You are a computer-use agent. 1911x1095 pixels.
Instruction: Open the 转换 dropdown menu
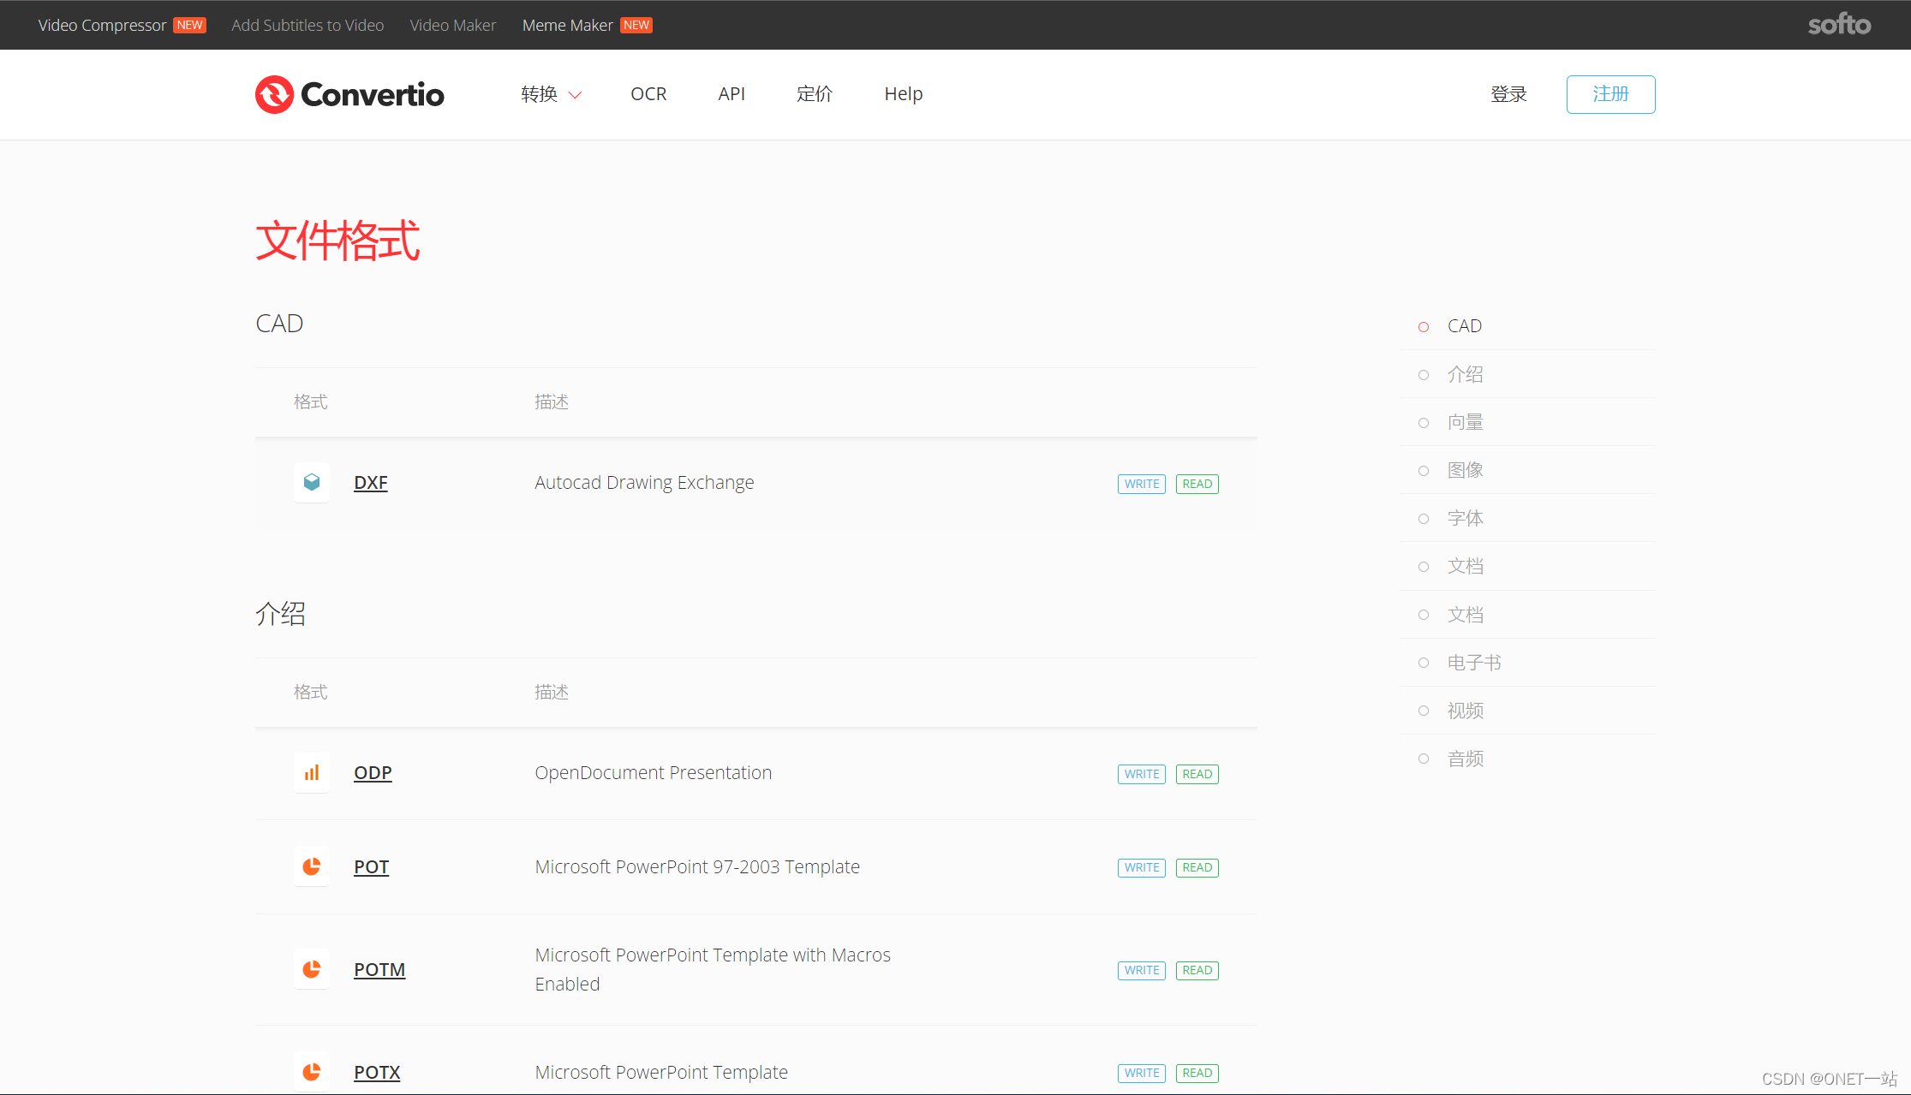pos(549,94)
